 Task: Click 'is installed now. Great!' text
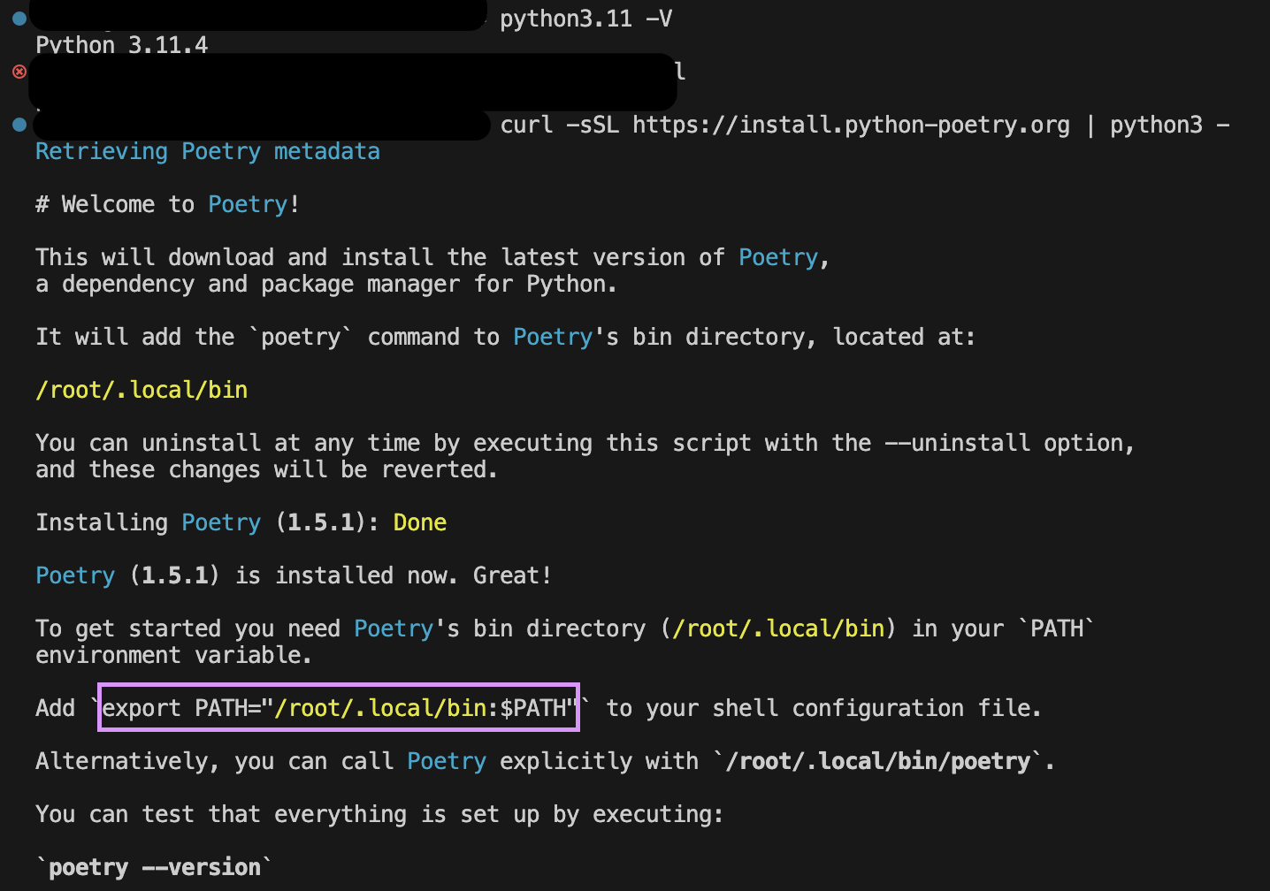pyautogui.click(x=394, y=575)
